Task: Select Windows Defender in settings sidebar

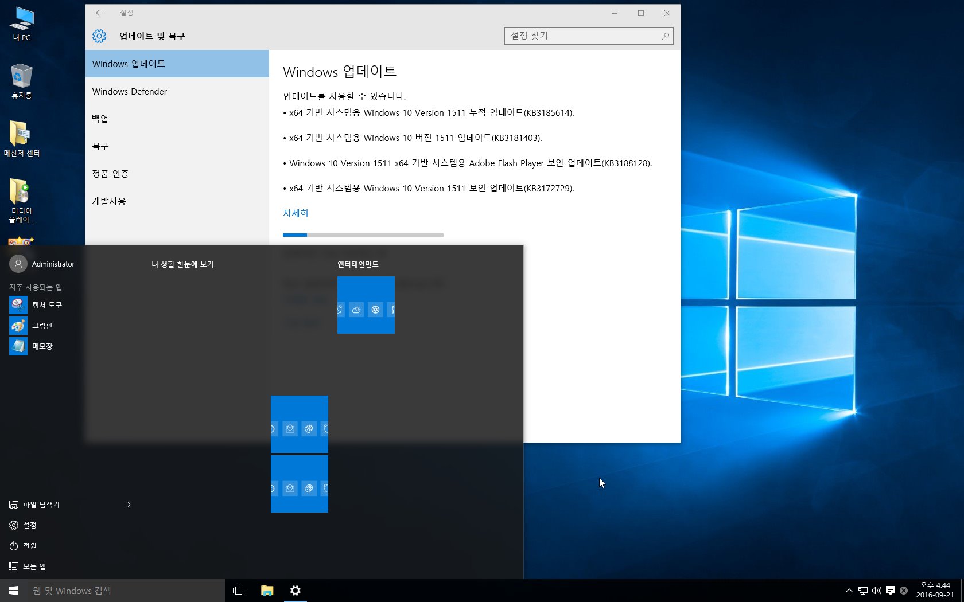Action: tap(177, 91)
